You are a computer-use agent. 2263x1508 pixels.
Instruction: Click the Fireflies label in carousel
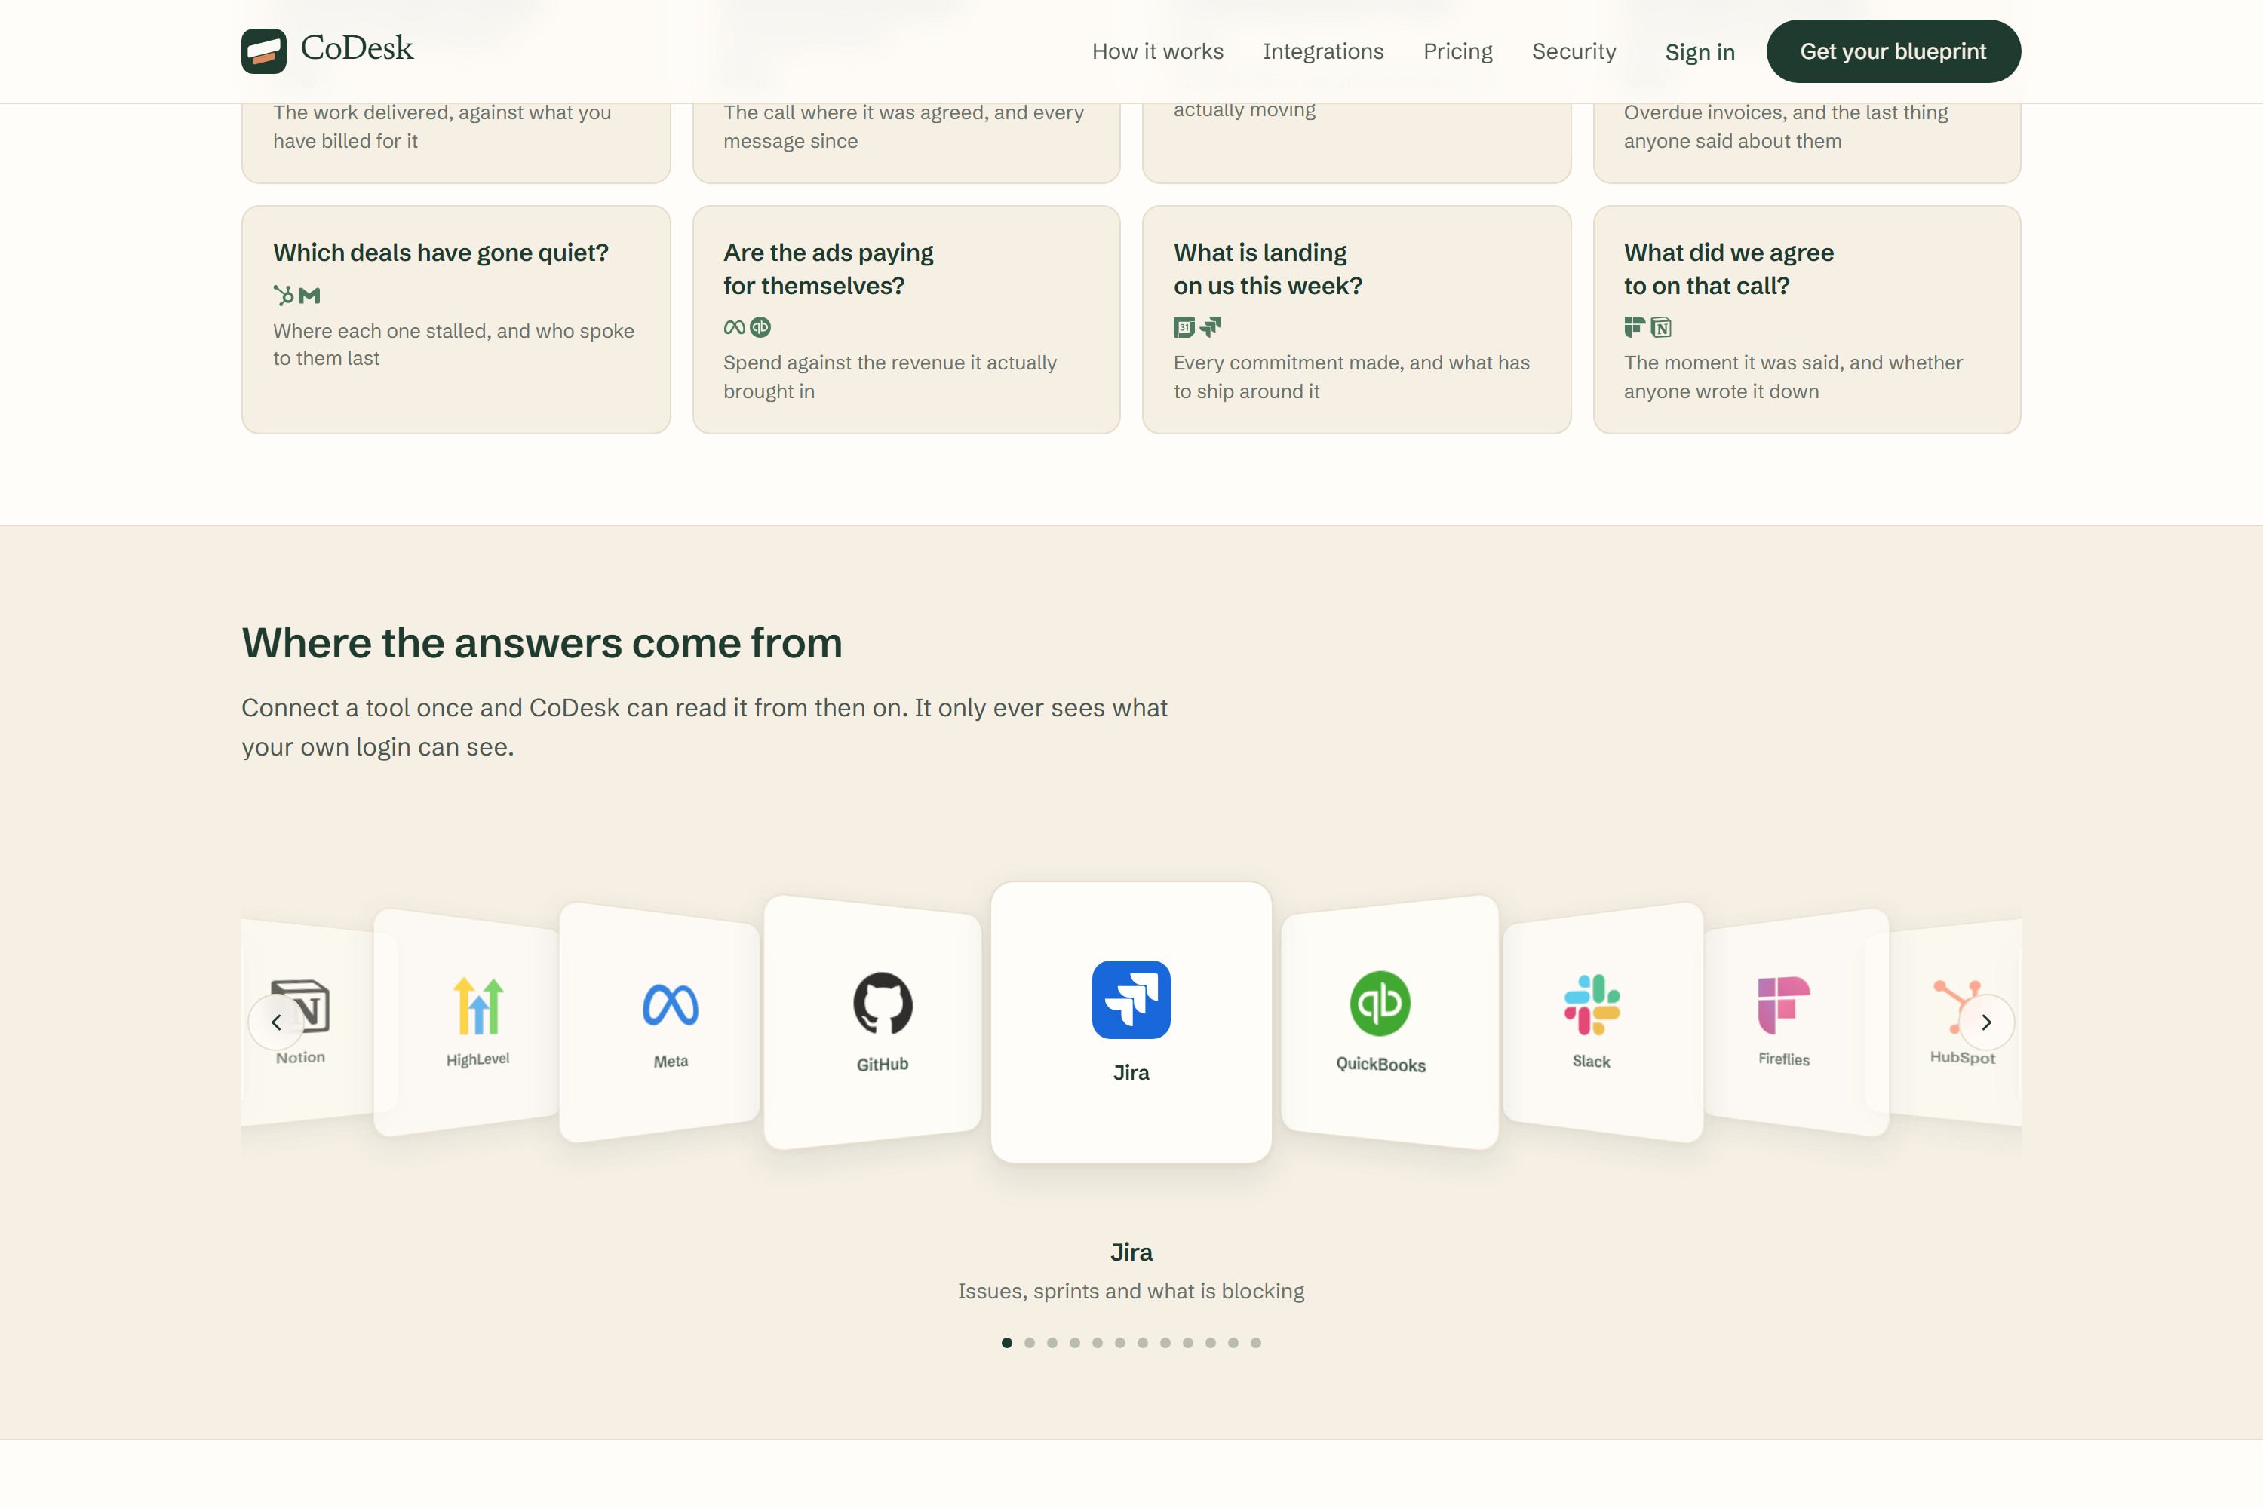pyautogui.click(x=1784, y=1059)
